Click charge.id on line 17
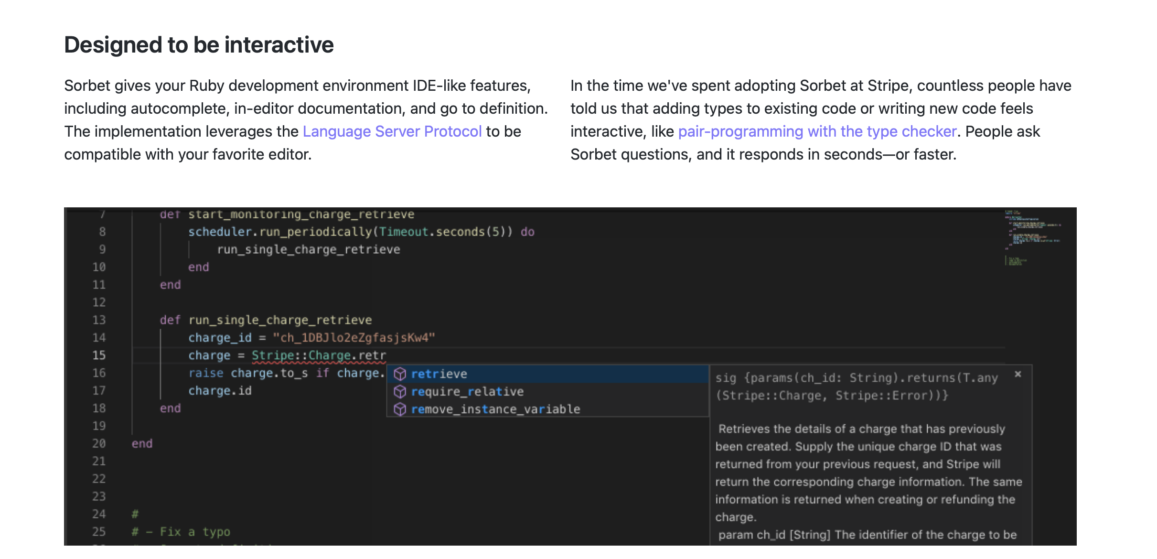The height and width of the screenshot is (559, 1157). 221,390
